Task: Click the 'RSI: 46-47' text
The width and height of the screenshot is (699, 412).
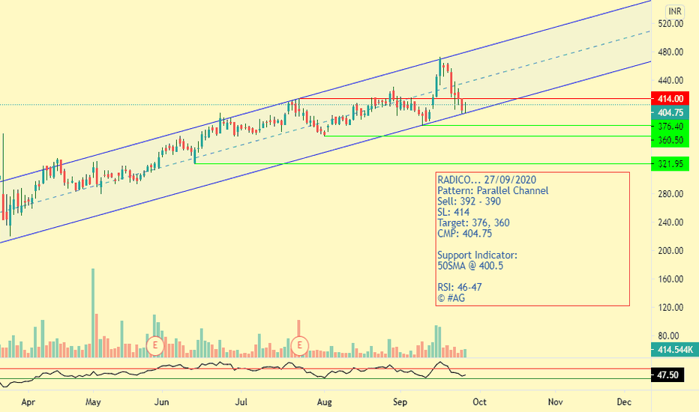Action: [x=459, y=288]
